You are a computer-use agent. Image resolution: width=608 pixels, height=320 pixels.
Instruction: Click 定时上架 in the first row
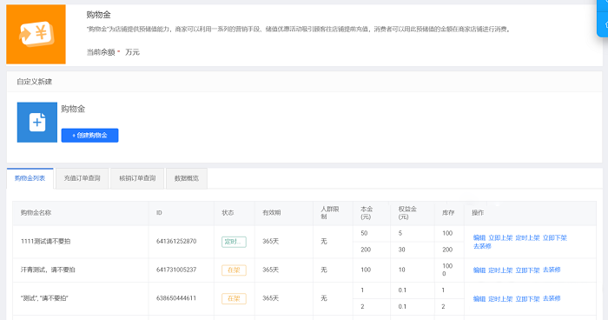528,237
